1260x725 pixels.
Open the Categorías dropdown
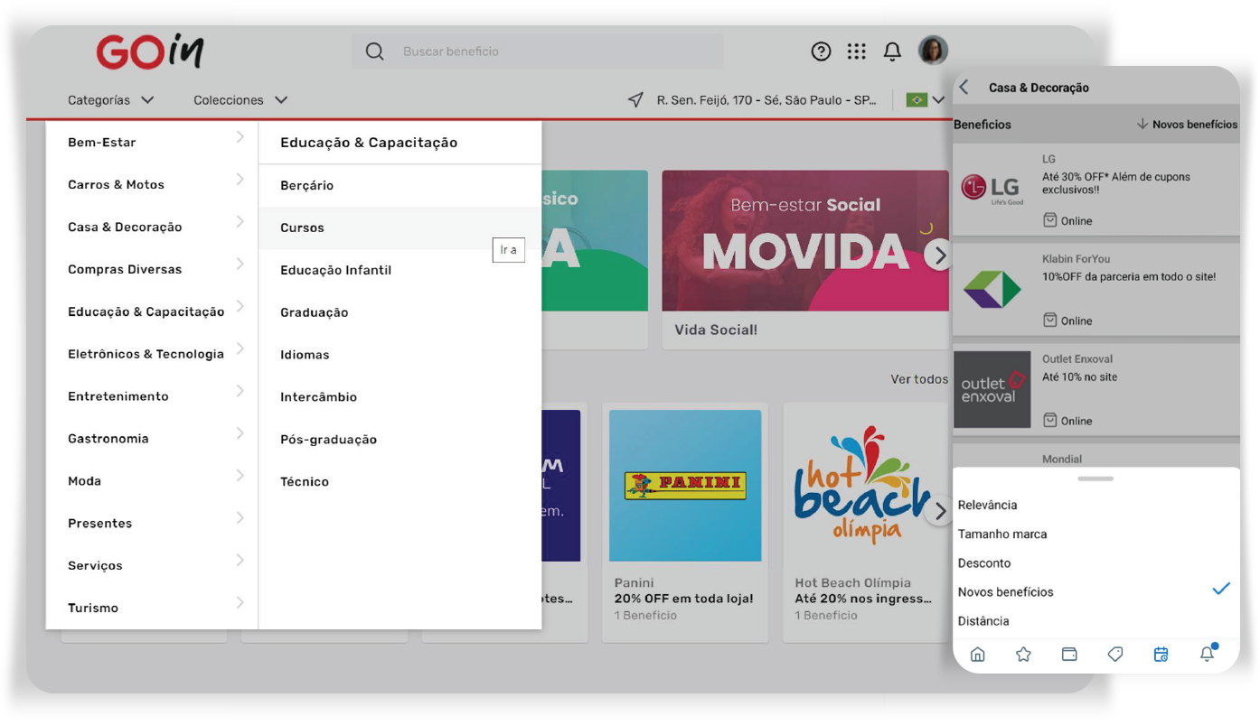coord(111,99)
